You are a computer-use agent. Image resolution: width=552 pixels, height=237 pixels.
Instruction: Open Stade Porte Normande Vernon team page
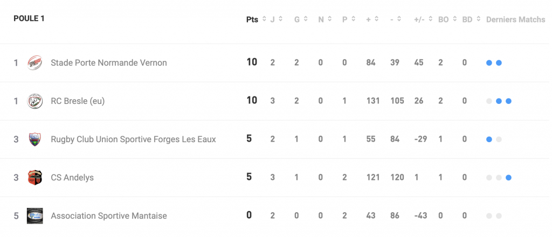coord(108,63)
